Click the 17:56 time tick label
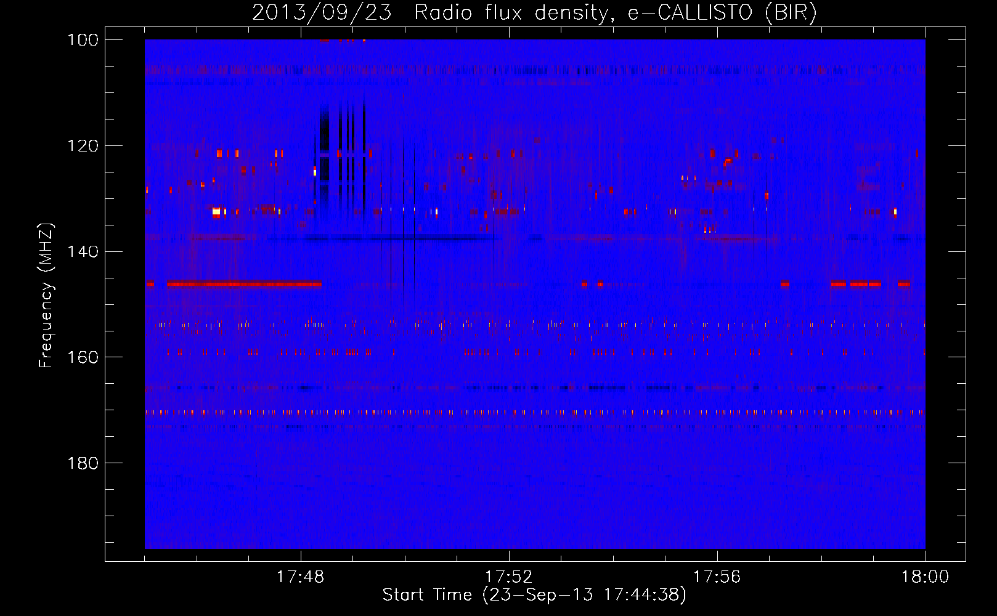997x616 pixels. [717, 577]
